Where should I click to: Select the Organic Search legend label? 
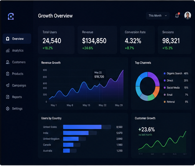(174, 73)
